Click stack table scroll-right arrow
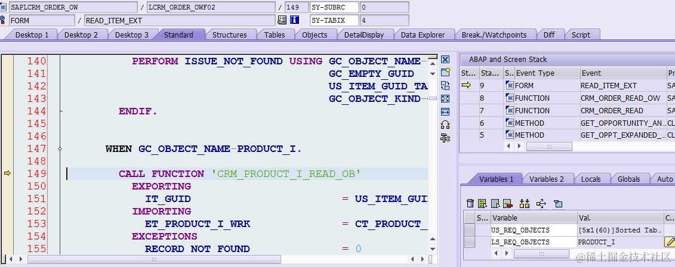Viewport: 675px width, 267px height. click(520, 146)
